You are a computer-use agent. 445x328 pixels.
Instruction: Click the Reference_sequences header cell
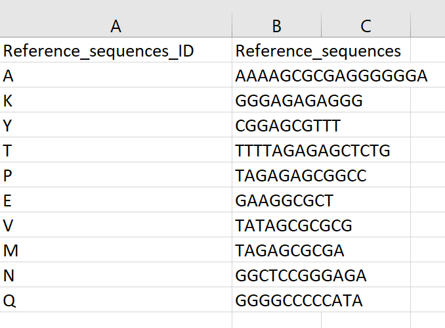276,51
